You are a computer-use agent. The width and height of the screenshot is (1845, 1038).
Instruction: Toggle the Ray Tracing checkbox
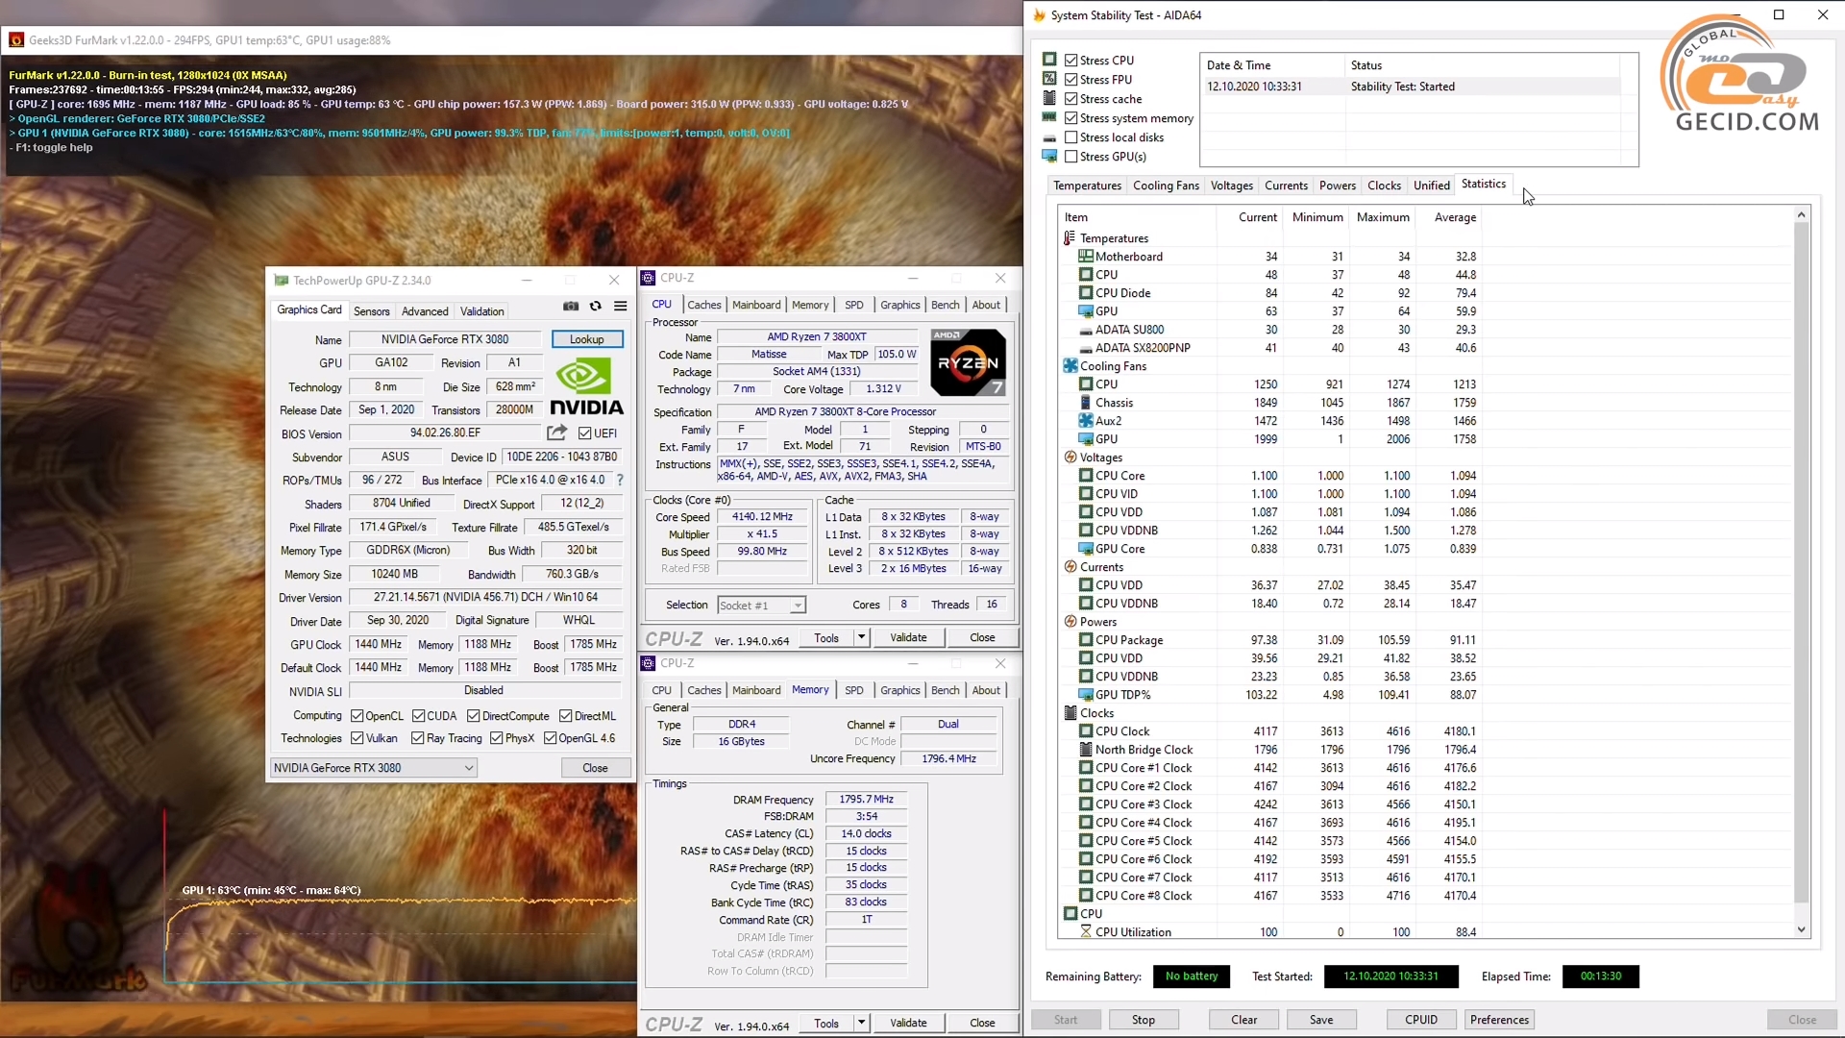tap(418, 738)
